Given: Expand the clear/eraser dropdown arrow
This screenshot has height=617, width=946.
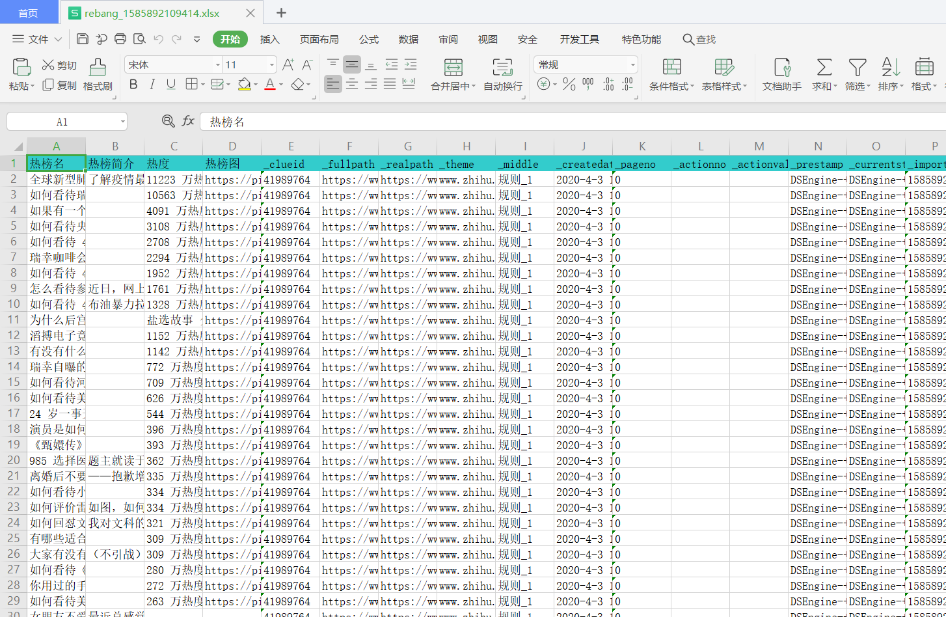Looking at the screenshot, I should [x=309, y=85].
